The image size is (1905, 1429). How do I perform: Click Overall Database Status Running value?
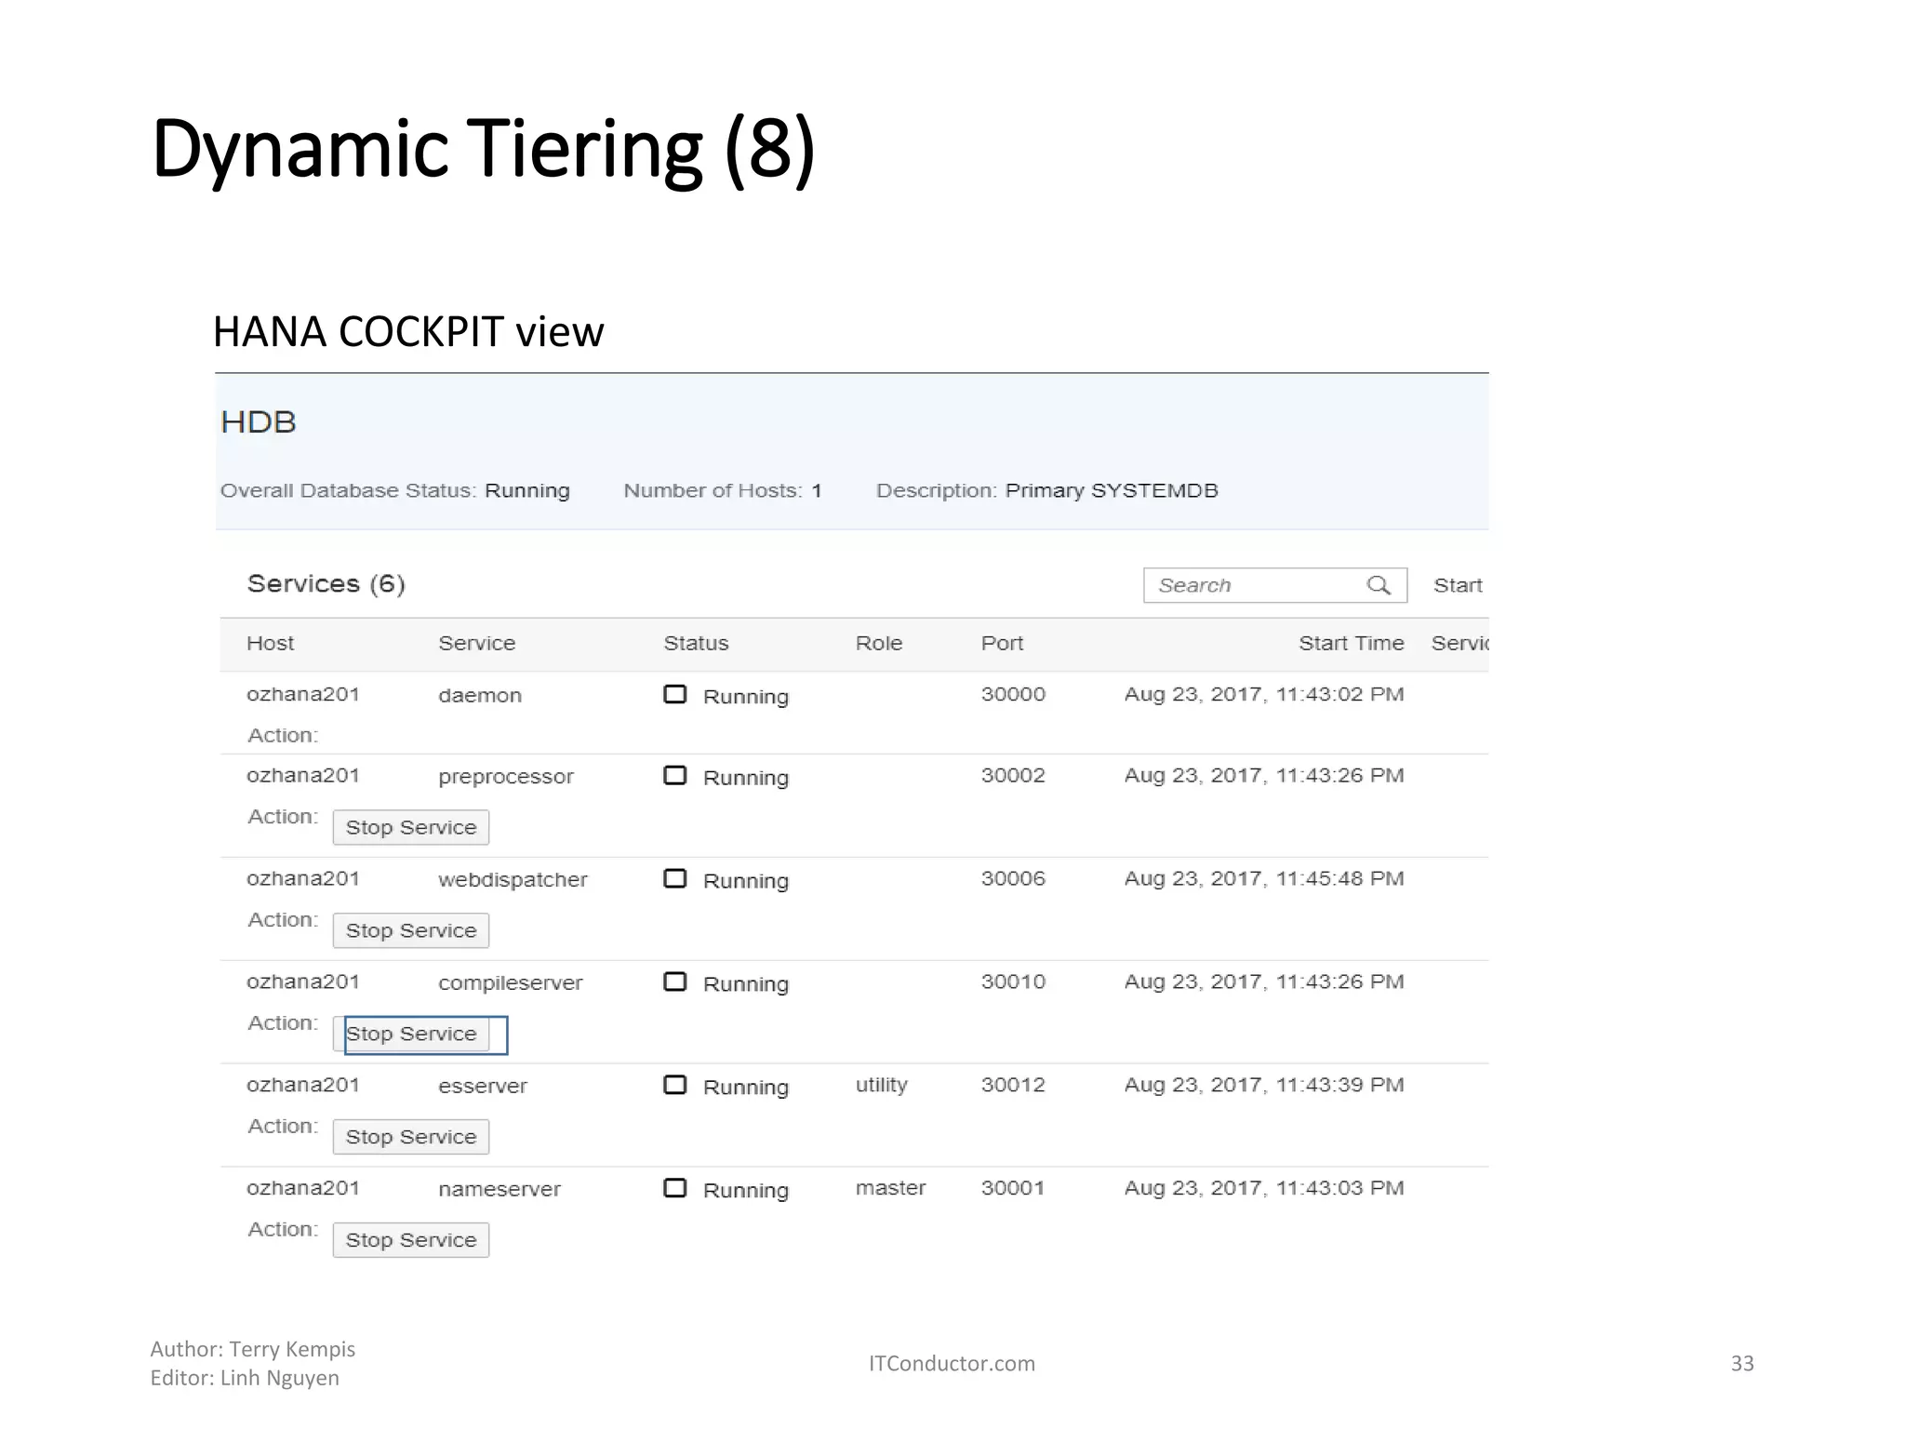click(527, 490)
